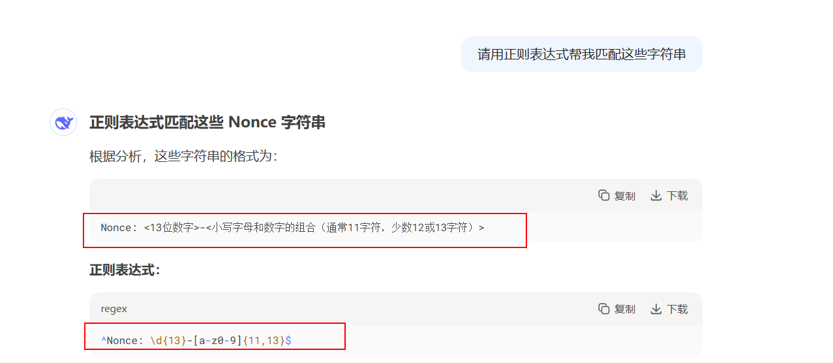Click the {11,13} quantifier in the regex
Viewport: 833px width, 363px height.
coord(264,341)
